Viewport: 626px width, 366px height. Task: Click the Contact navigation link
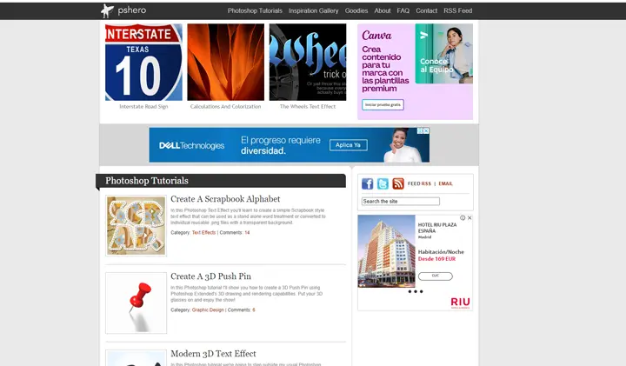(426, 10)
